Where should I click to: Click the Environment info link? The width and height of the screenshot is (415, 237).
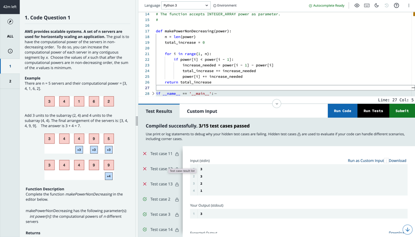(225, 5)
